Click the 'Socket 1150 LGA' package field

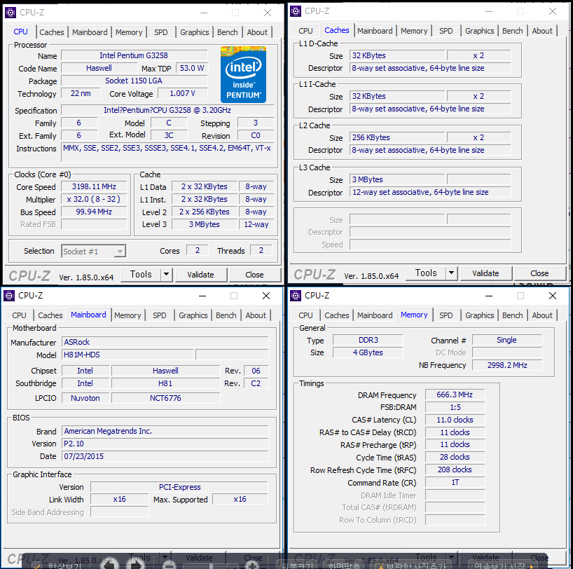point(134,81)
